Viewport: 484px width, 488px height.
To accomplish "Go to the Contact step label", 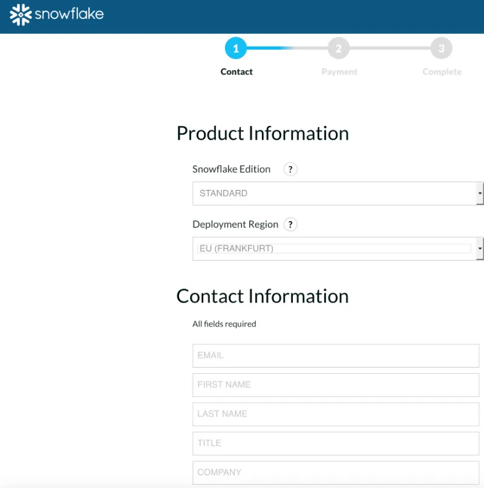I will pyautogui.click(x=237, y=71).
